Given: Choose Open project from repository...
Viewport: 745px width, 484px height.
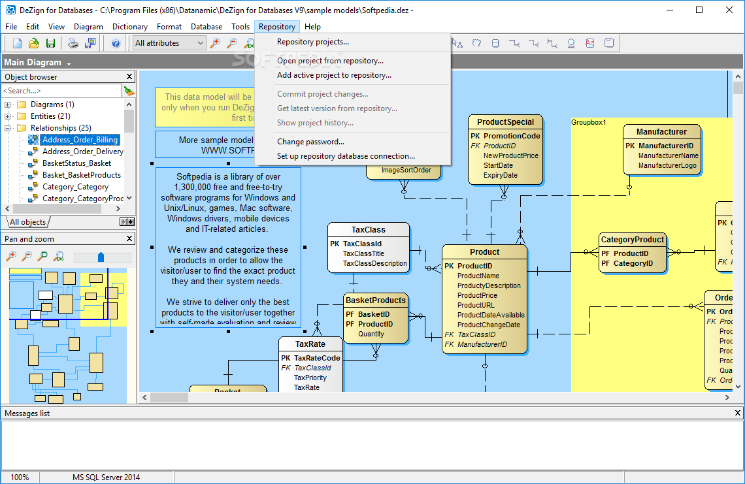Looking at the screenshot, I should [x=352, y=61].
